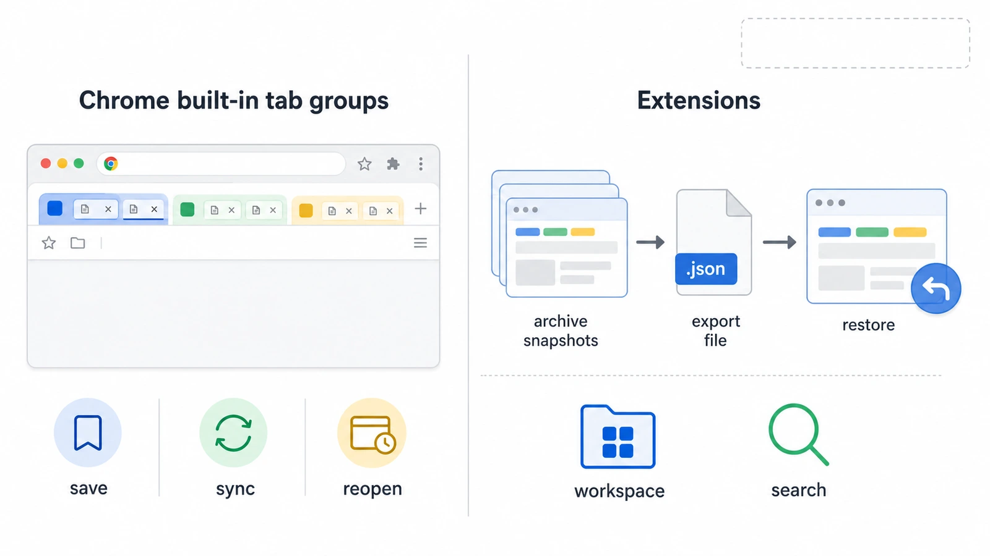Click the stacked archive snapshots windows graphic

[559, 234]
